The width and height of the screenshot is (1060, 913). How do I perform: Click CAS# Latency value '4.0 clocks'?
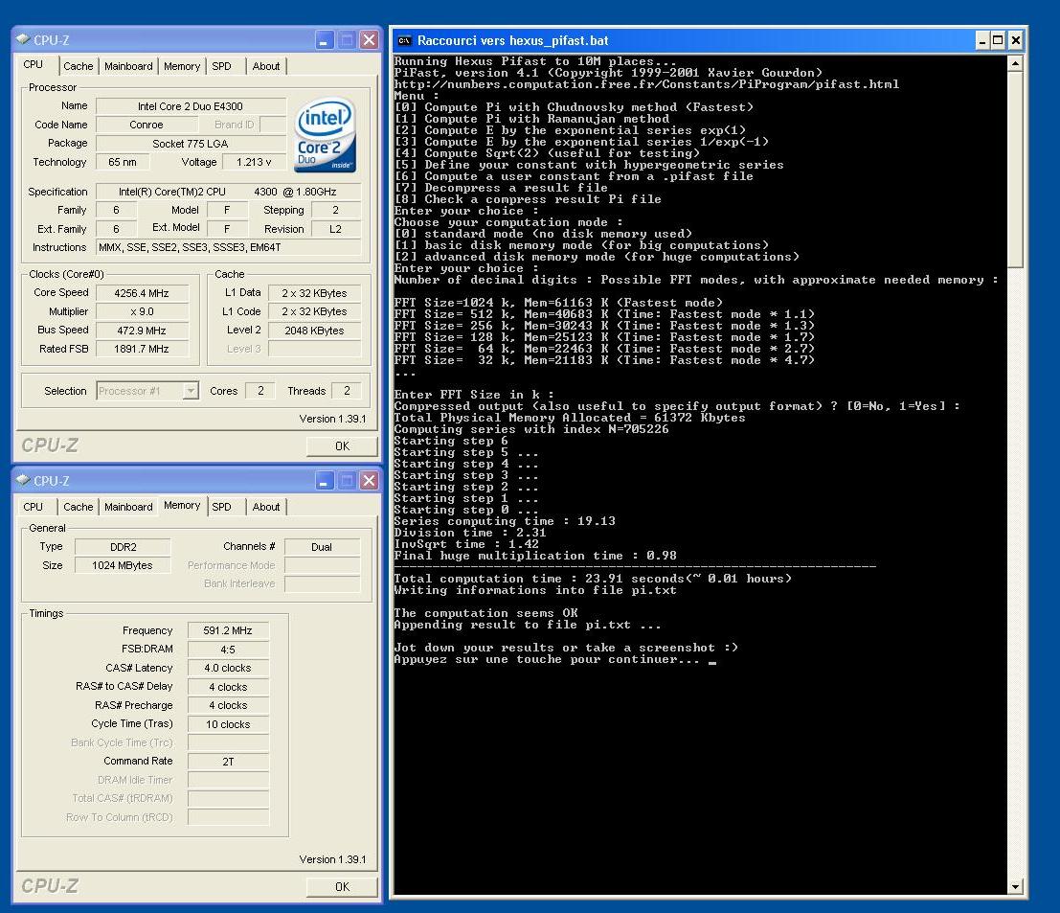point(229,668)
